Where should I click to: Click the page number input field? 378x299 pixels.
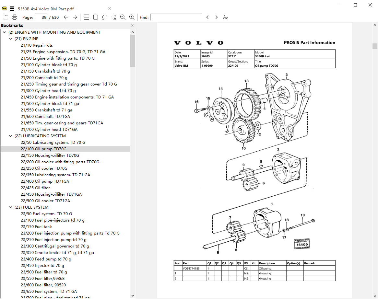click(x=41, y=17)
